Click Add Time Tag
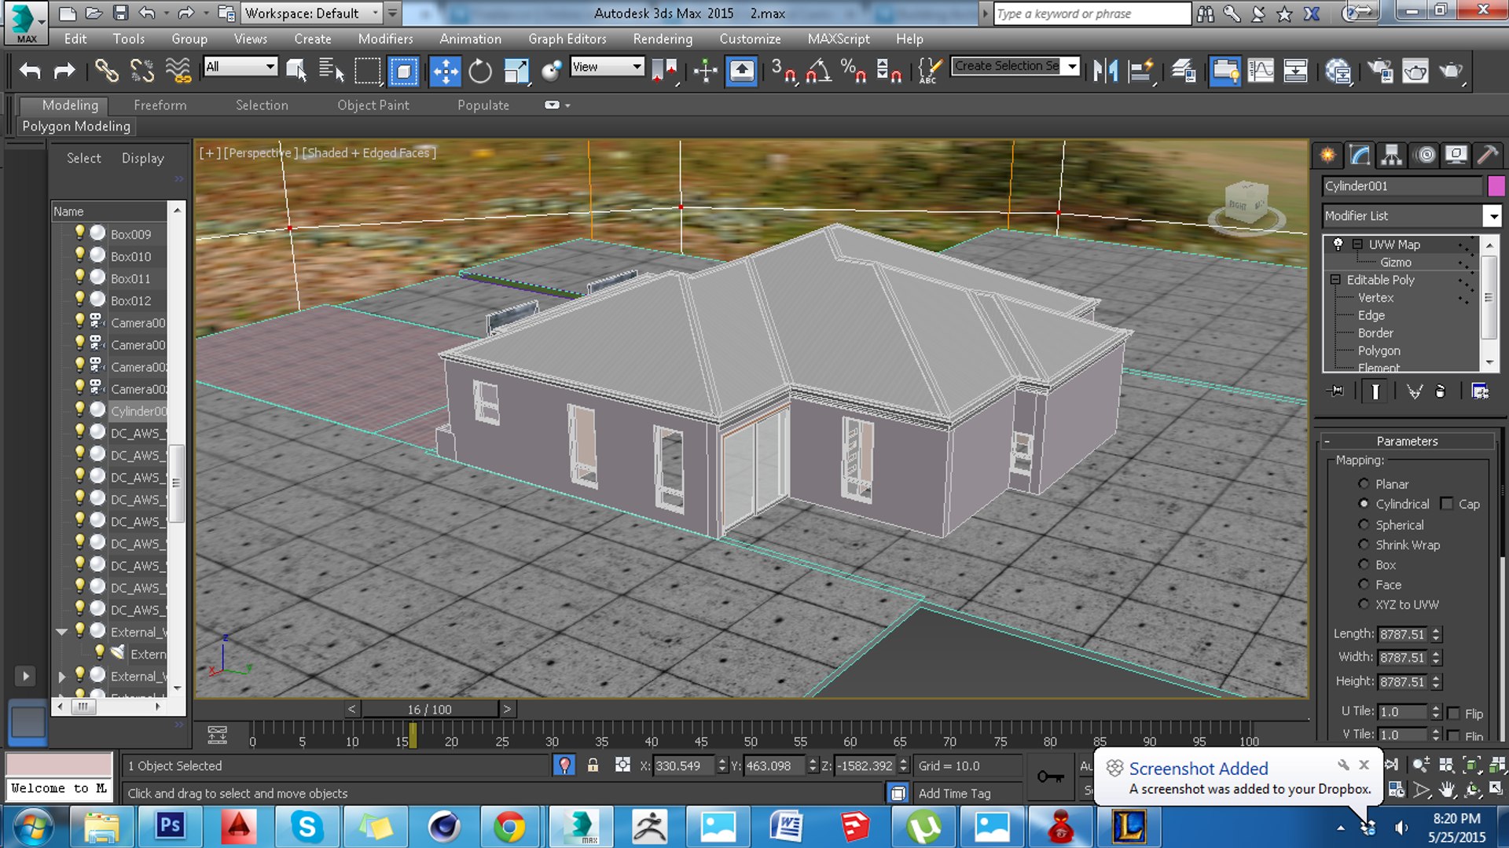1509x848 pixels. coord(954,794)
